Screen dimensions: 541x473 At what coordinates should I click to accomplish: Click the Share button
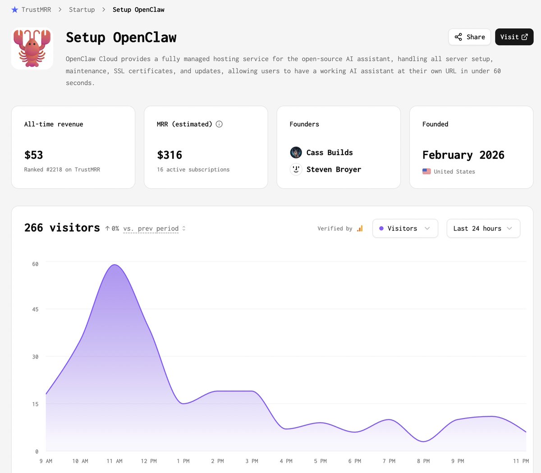[x=469, y=37]
